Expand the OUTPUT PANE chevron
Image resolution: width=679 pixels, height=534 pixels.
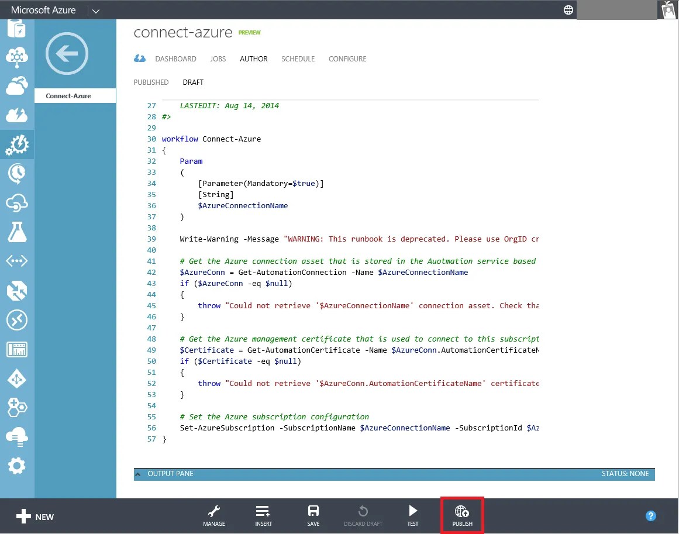pyautogui.click(x=137, y=474)
